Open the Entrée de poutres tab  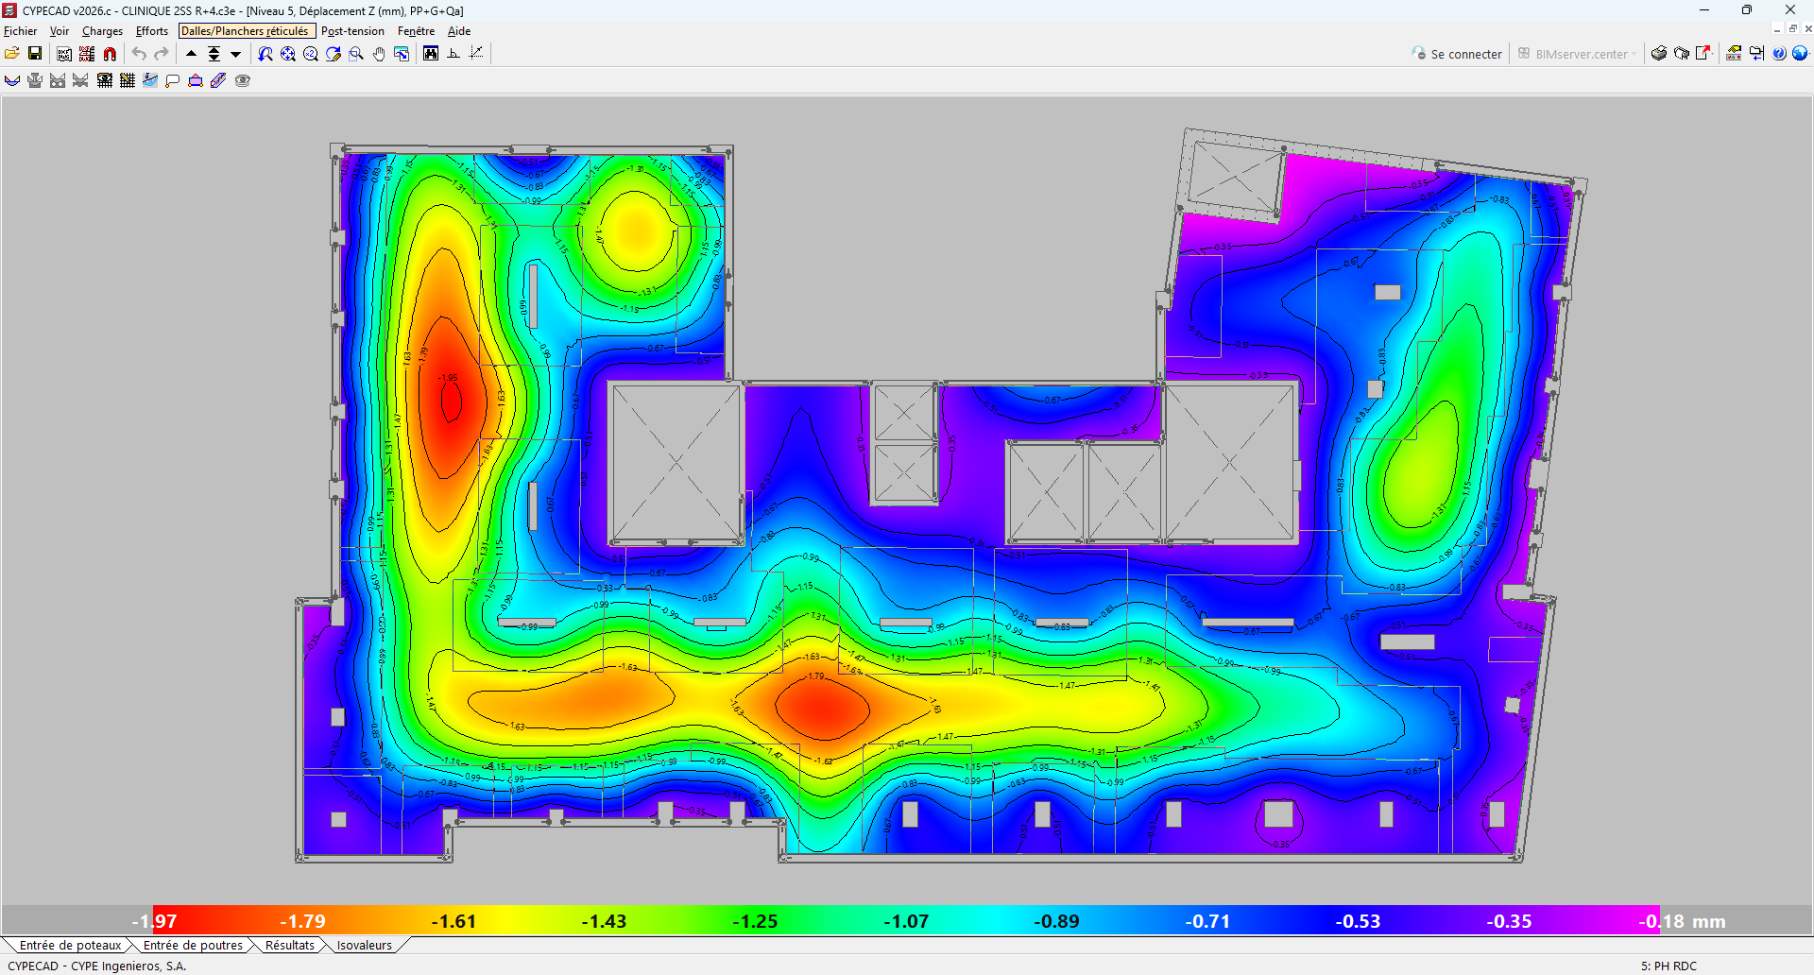point(193,945)
